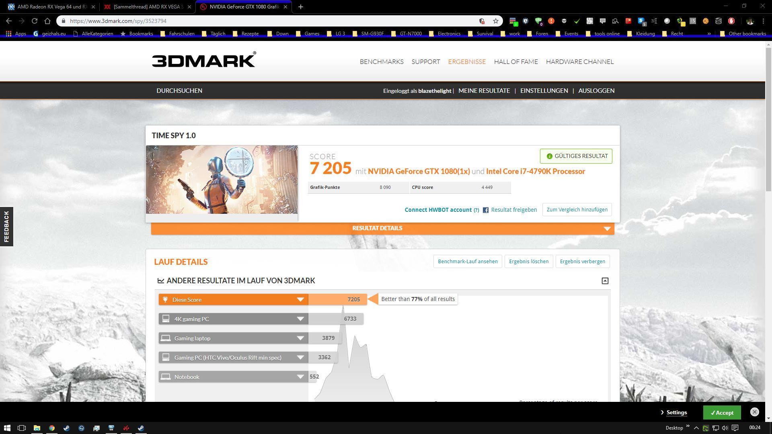Screen dimensions: 772x434
Task: Click Intel Core i7-4790K Processor link
Action: (536, 172)
